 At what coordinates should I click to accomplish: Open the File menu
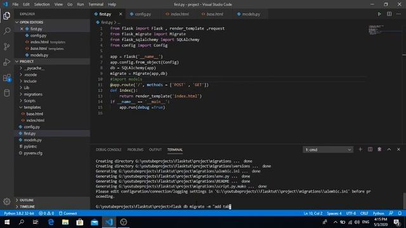[x=15, y=4]
